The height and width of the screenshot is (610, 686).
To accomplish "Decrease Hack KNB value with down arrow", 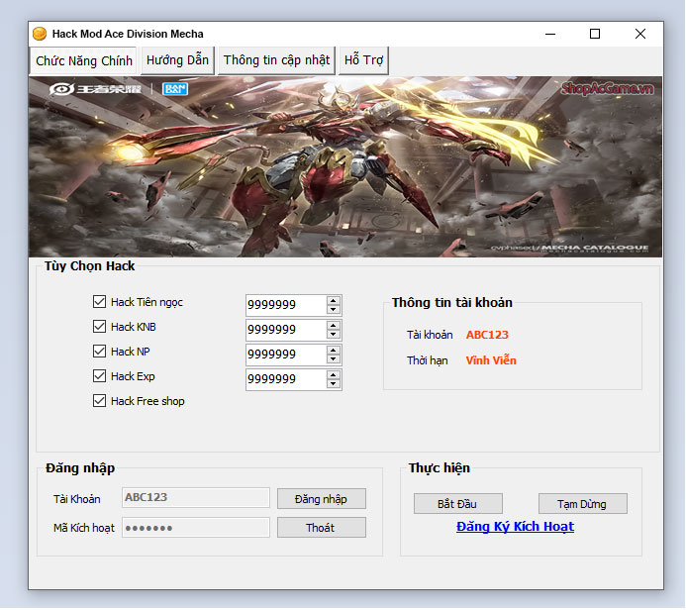I will click(334, 335).
